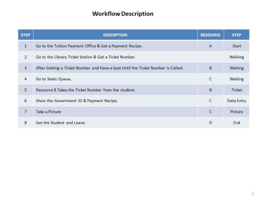Select the Take a Picture cell

click(x=115, y=112)
